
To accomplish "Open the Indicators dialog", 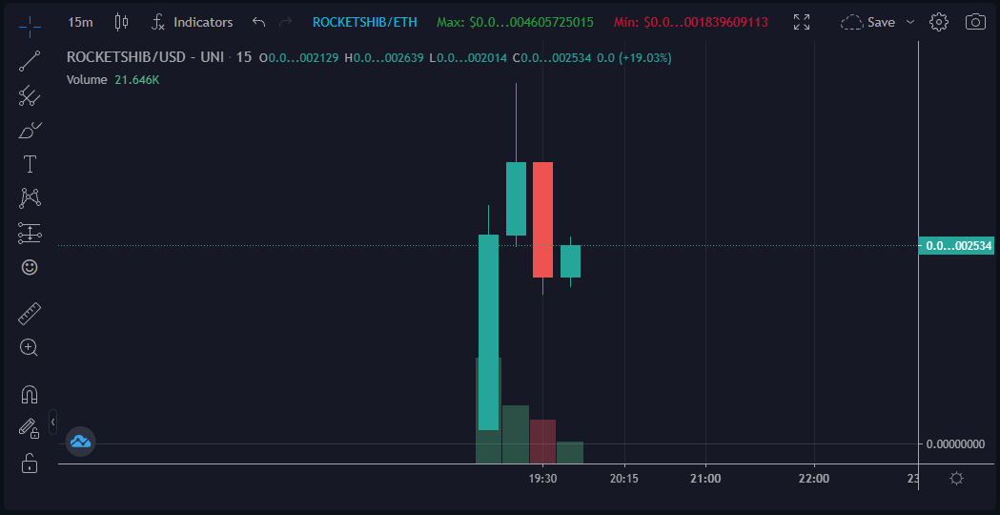I will click(192, 22).
